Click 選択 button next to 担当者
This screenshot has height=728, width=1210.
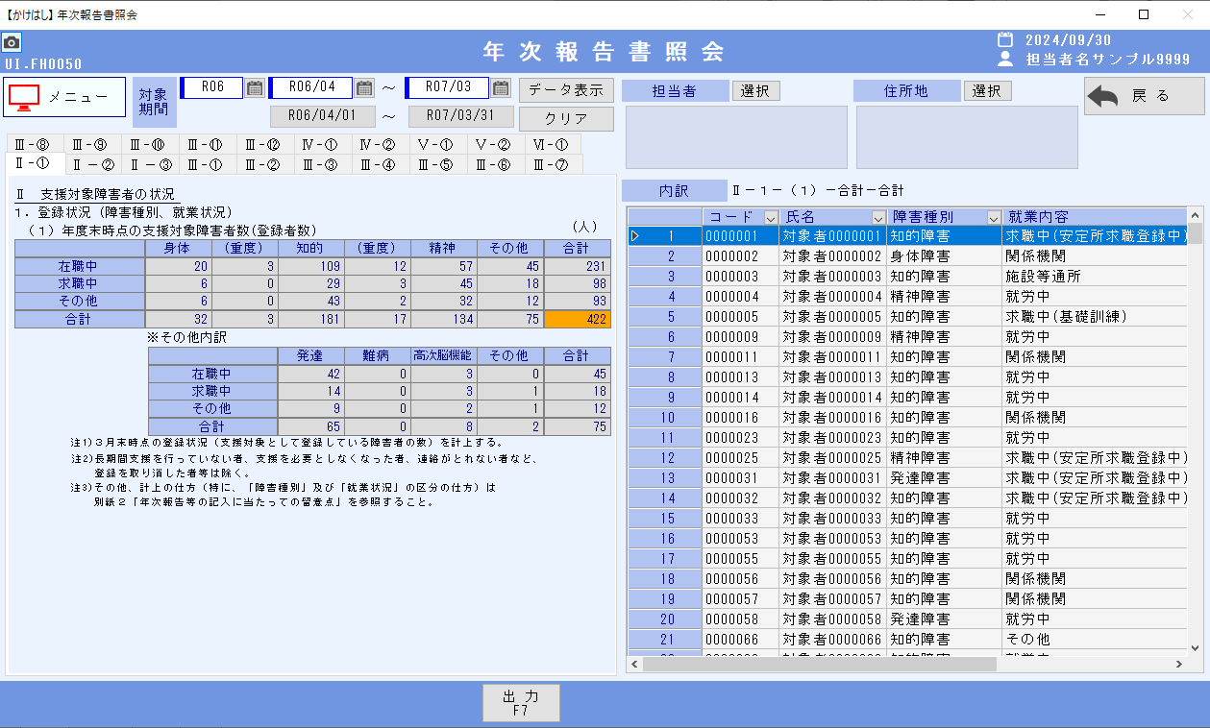point(755,91)
